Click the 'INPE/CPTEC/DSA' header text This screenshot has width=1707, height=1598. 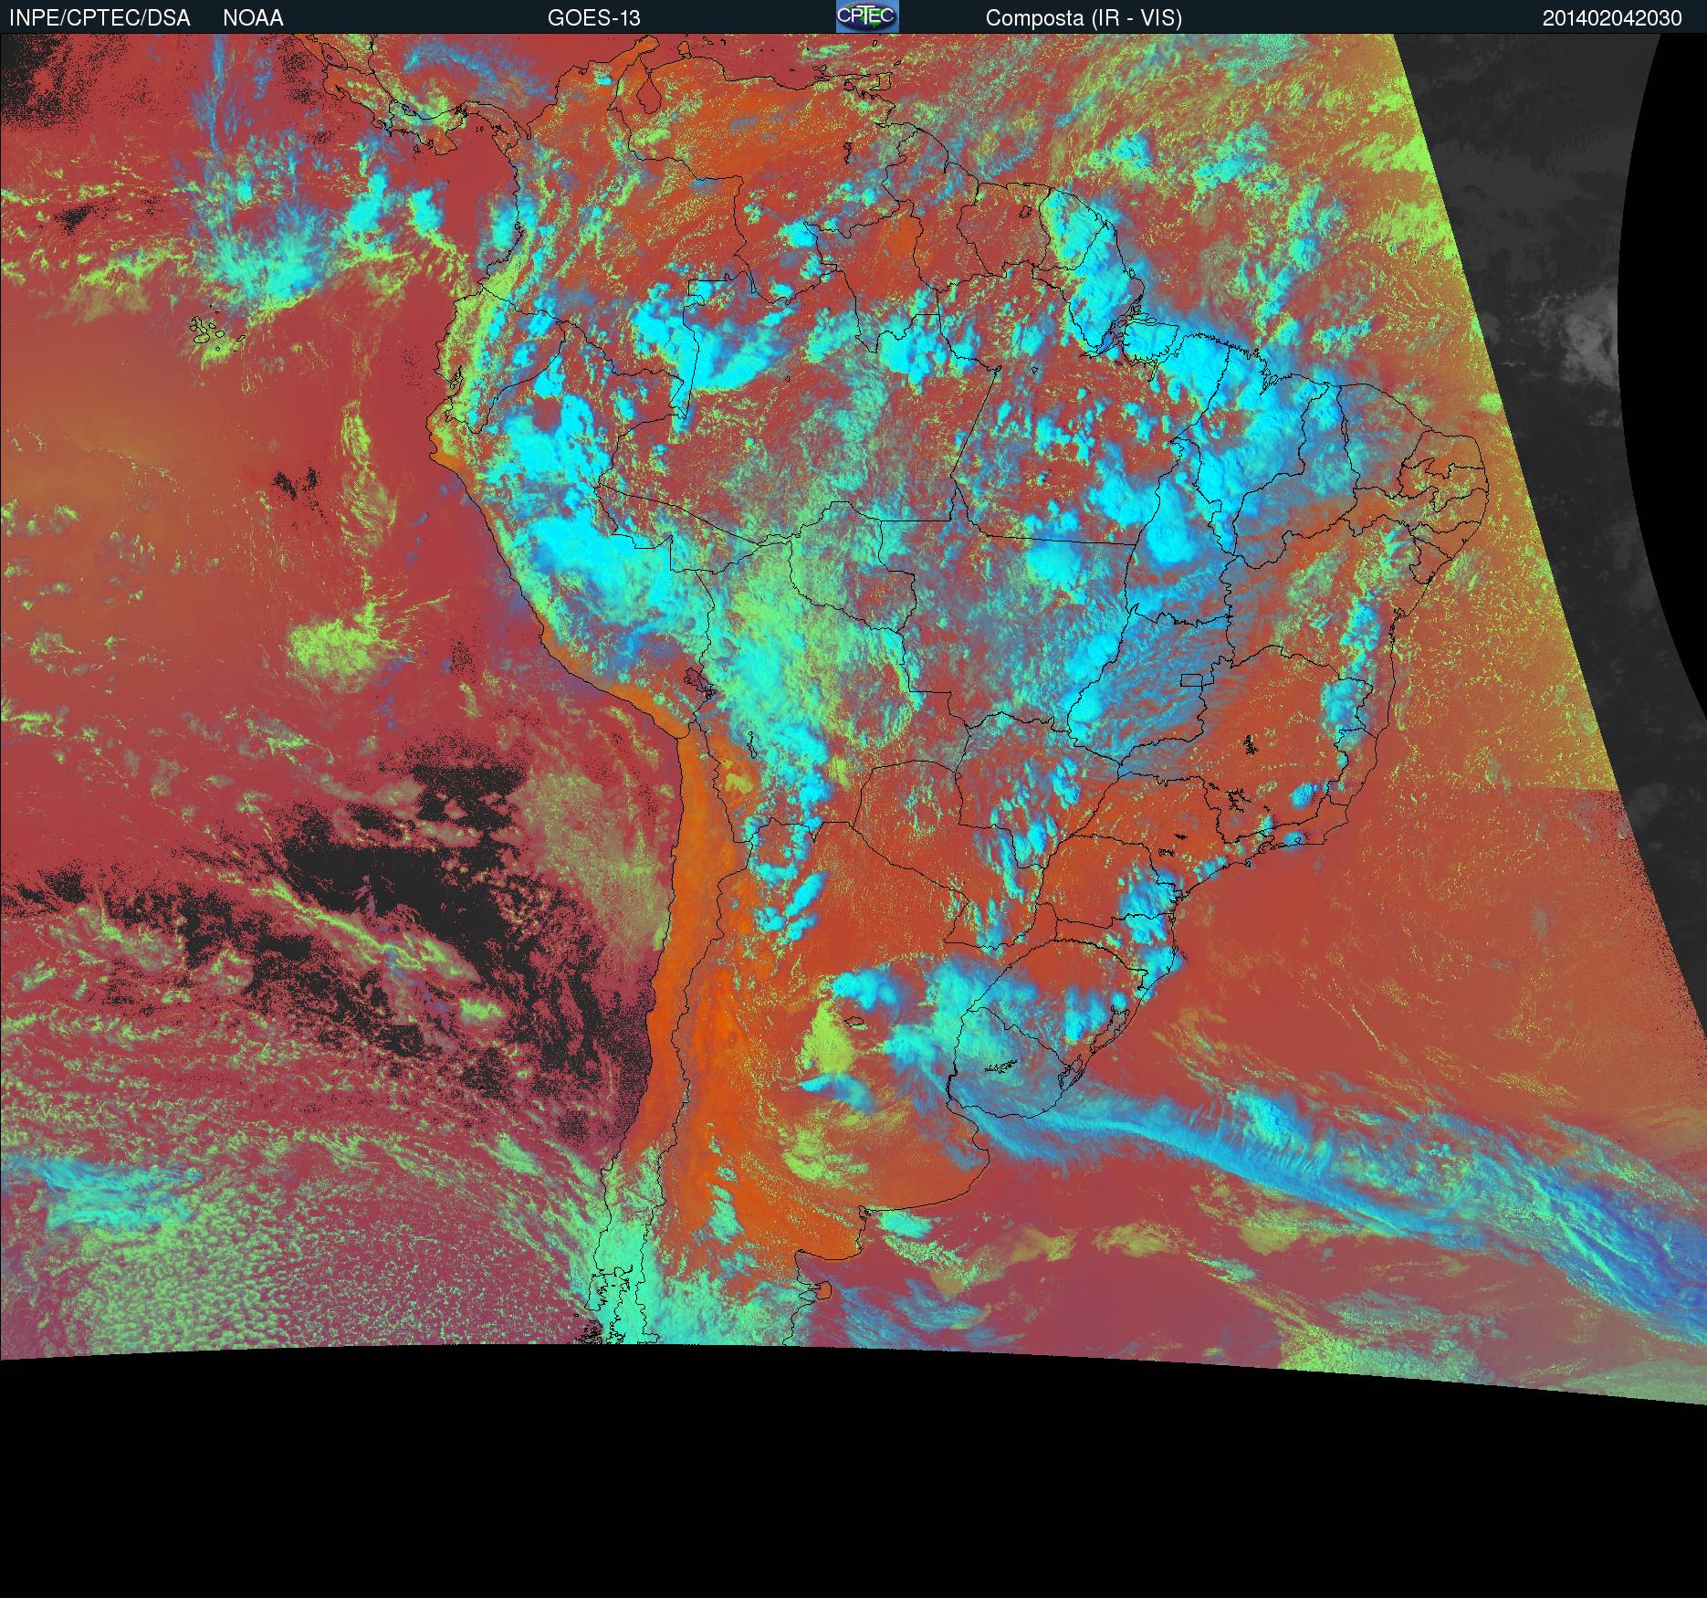[x=99, y=18]
